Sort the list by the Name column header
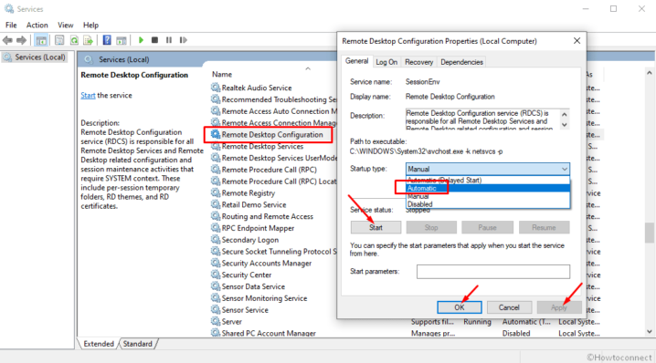 [222, 75]
